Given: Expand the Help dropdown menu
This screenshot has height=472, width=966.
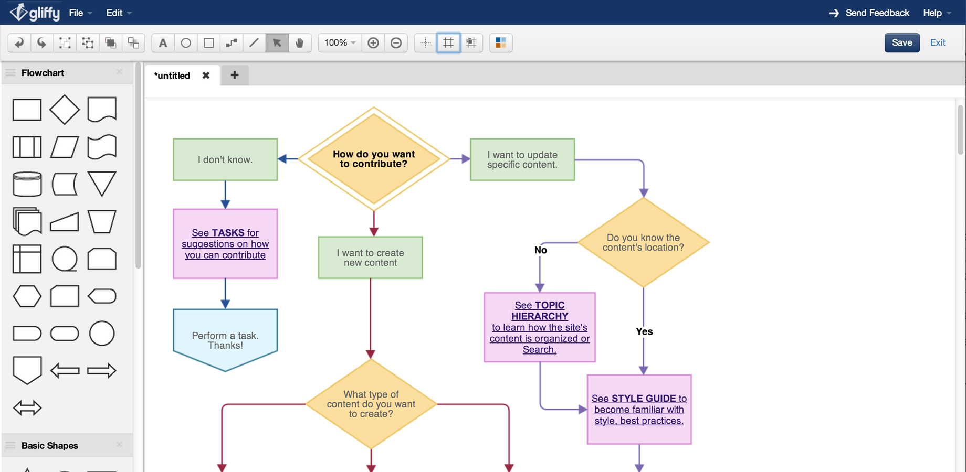Looking at the screenshot, I should coord(937,13).
